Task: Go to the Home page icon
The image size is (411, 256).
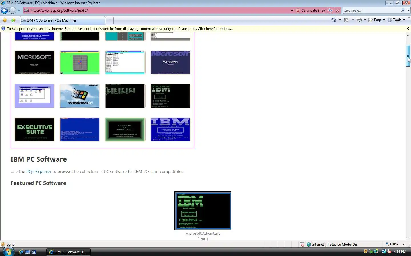Action: tap(333, 20)
